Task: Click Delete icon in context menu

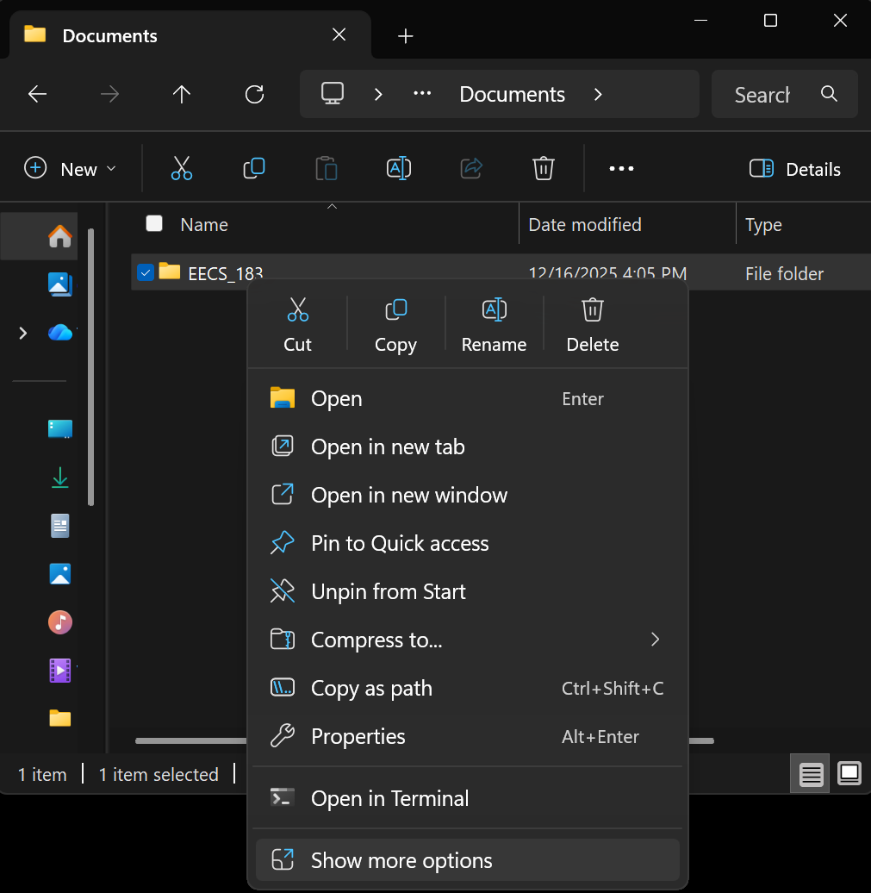Action: [593, 309]
